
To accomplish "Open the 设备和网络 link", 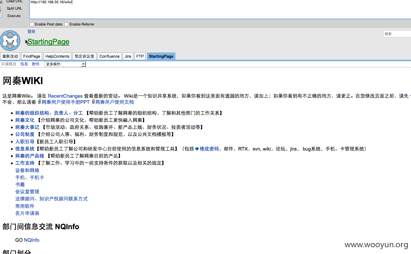I will [27, 170].
